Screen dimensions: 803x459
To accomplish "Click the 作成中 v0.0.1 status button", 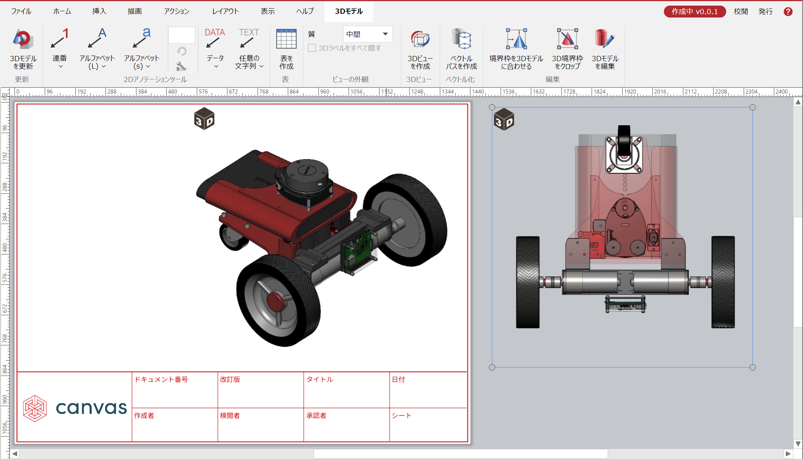I will 694,12.
